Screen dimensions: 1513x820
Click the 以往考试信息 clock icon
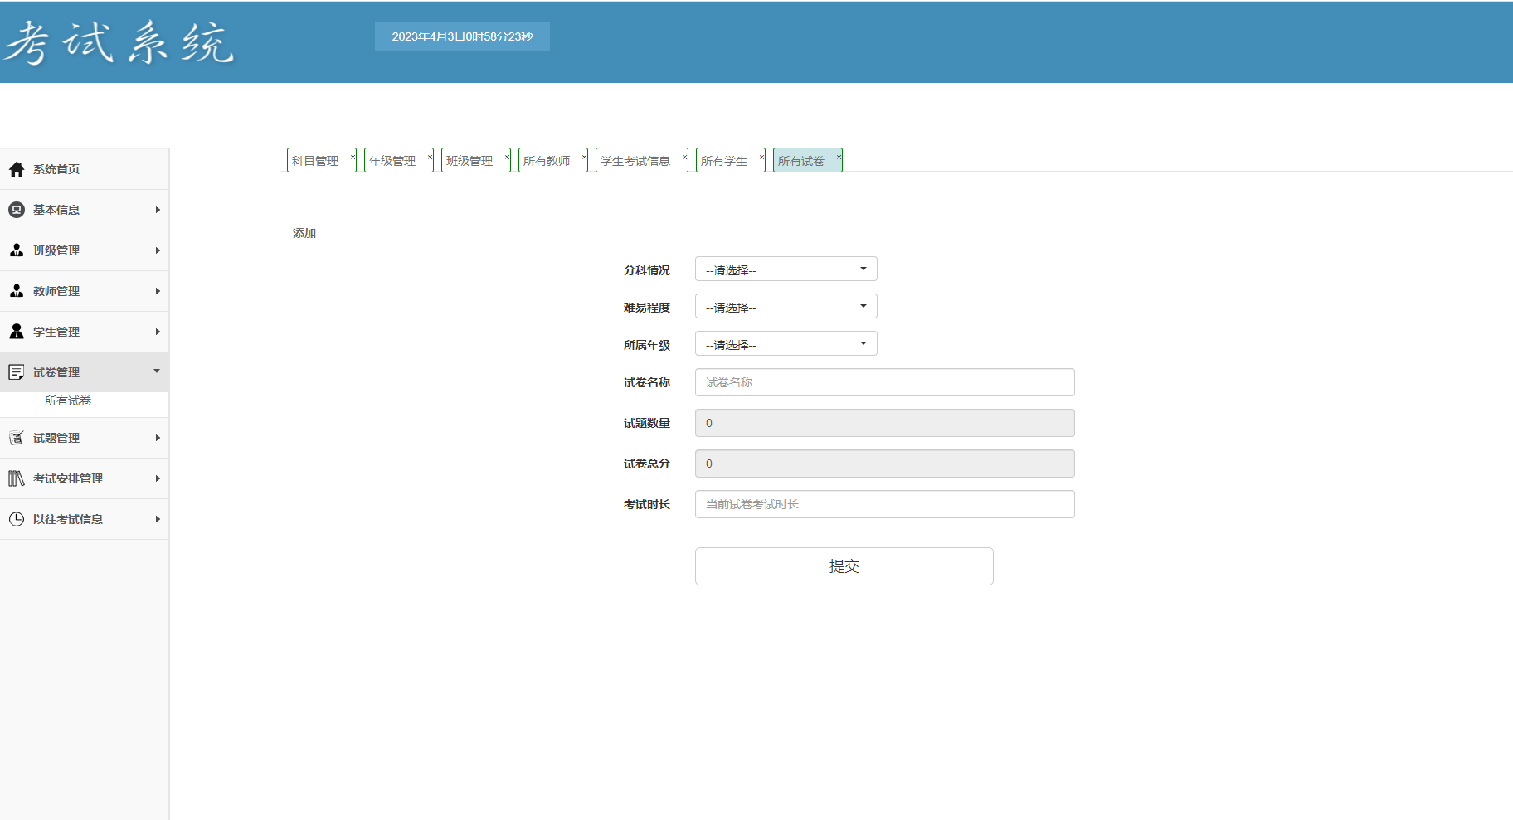pyautogui.click(x=17, y=519)
